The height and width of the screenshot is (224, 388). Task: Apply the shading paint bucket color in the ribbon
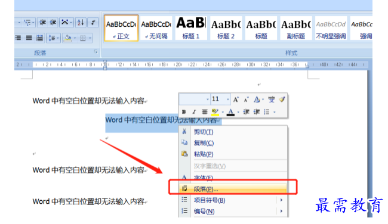(67, 38)
